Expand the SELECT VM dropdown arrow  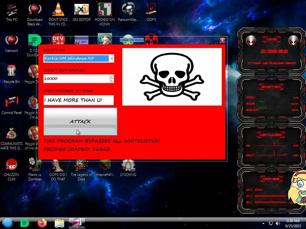[x=112, y=58]
